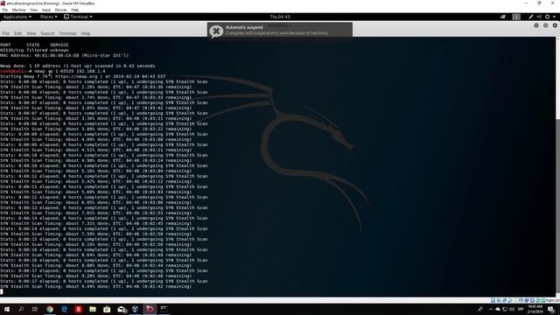Open the command prompt window icon in taskbar
This screenshot has height=315, width=560.
(164, 309)
